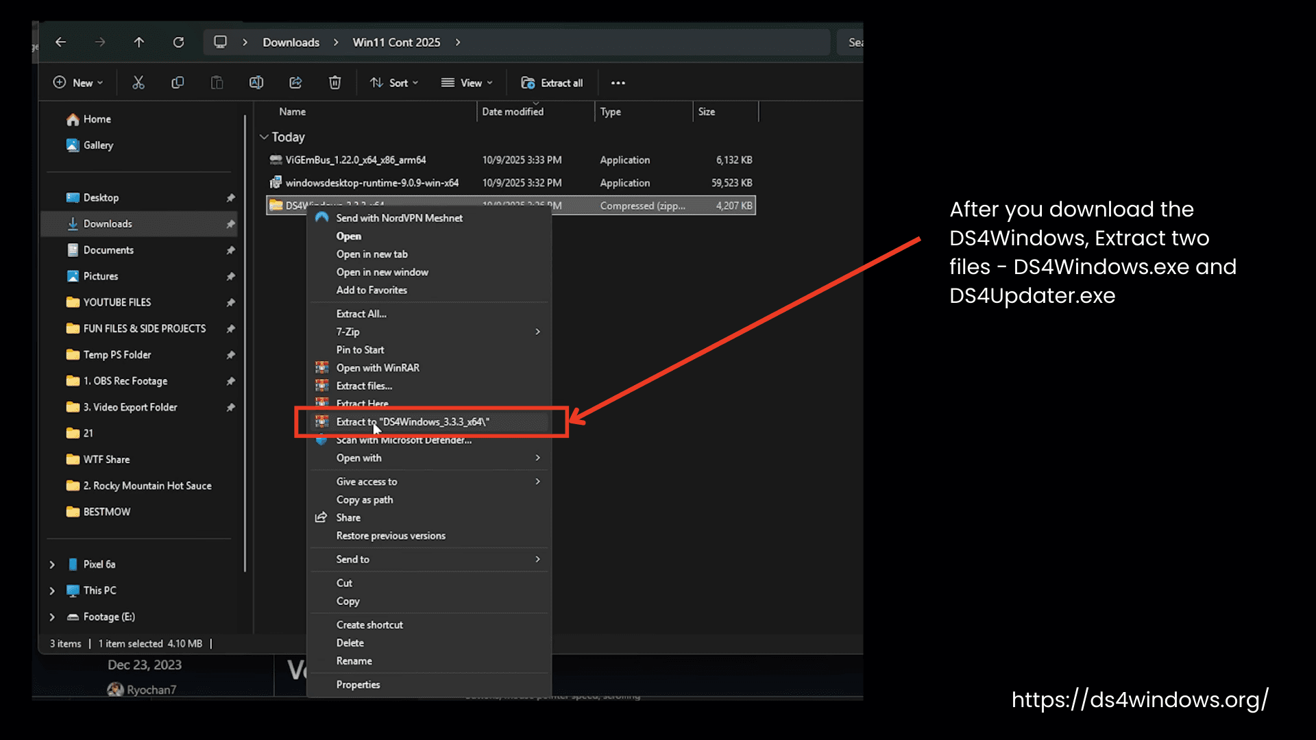
Task: Choose Open with WinRAR
Action: (x=428, y=368)
